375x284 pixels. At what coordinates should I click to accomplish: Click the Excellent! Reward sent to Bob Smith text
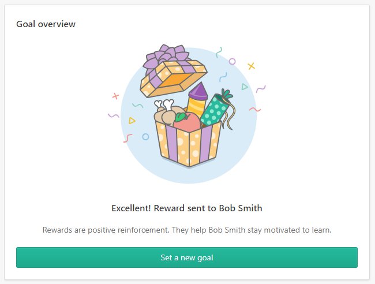click(187, 208)
